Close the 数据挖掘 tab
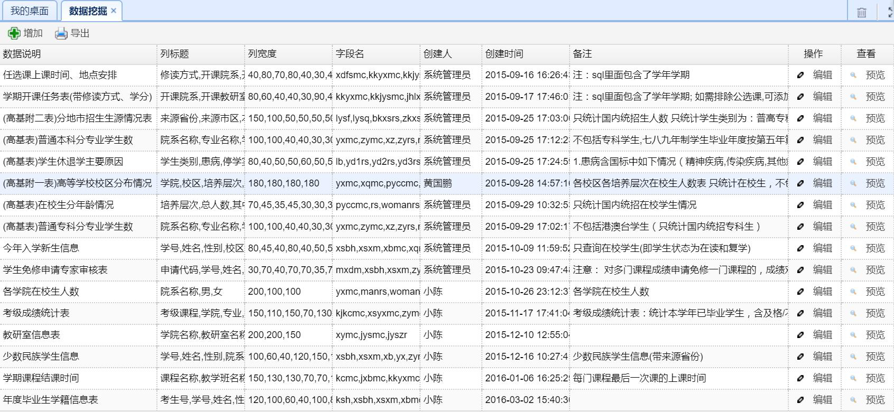Image resolution: width=894 pixels, height=412 pixels. pyautogui.click(x=114, y=11)
